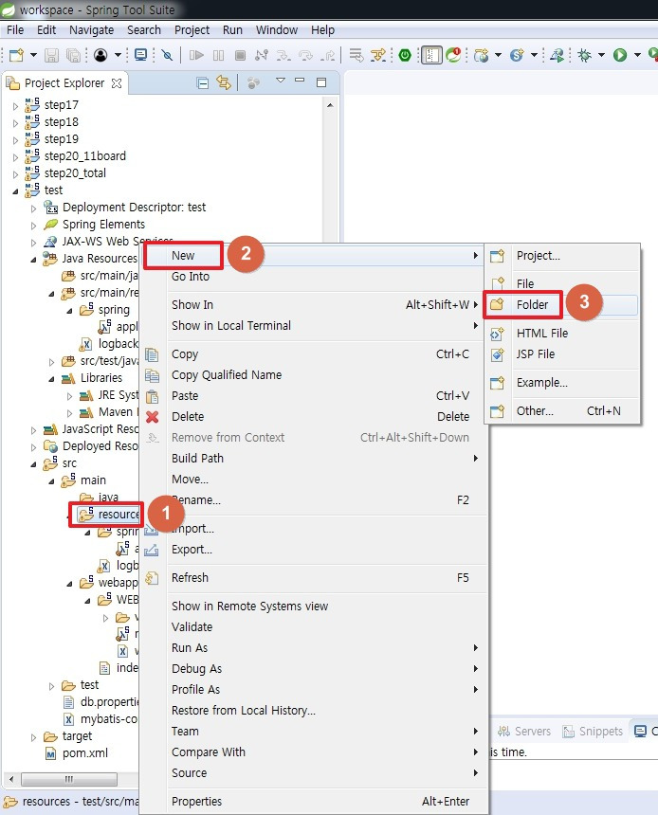
Task: Choose Project... in the New submenu
Action: tap(563, 256)
